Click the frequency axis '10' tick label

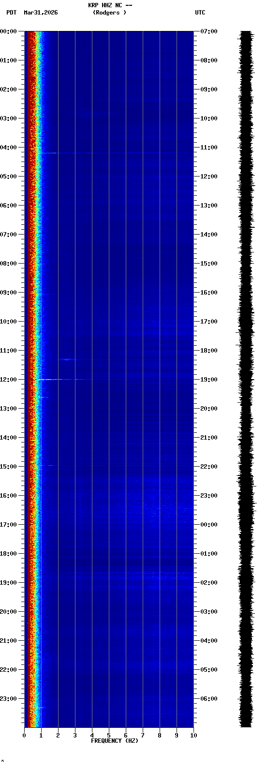[x=193, y=736]
